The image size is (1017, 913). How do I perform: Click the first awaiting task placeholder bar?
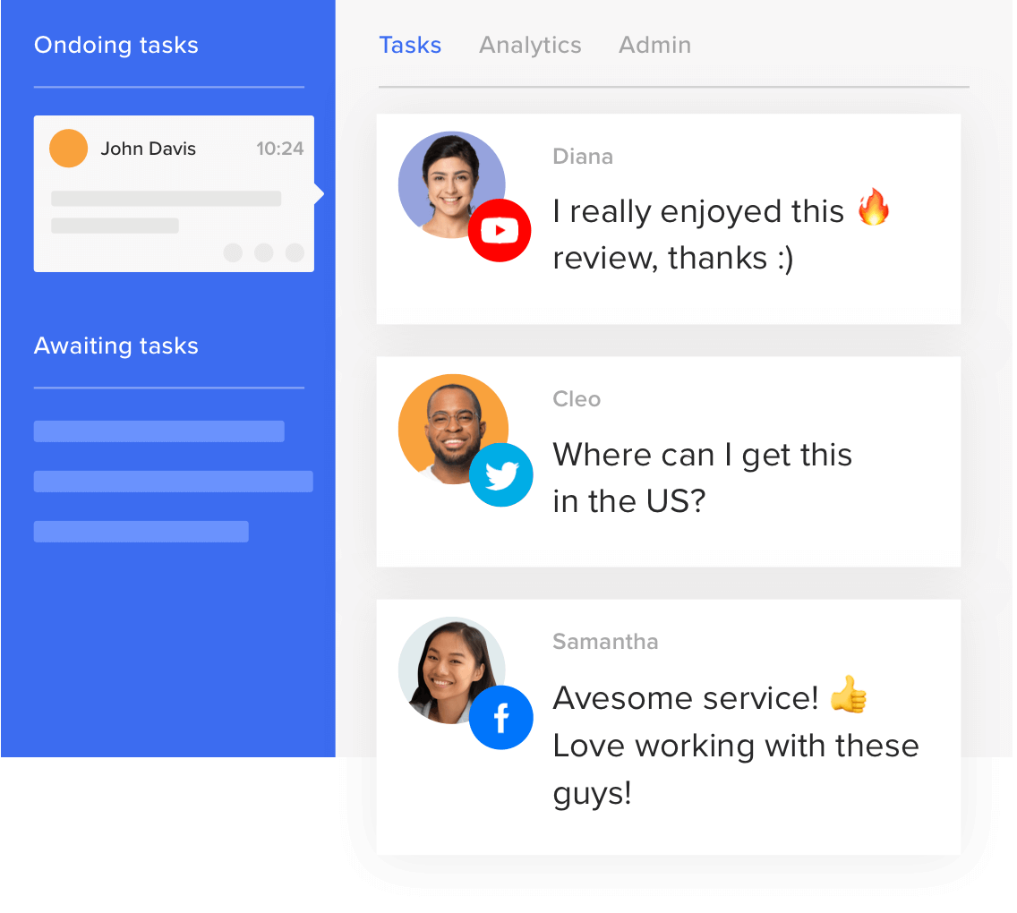[159, 431]
